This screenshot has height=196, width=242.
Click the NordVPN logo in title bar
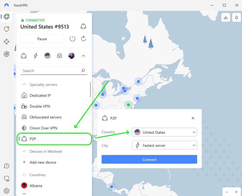click(7, 5)
